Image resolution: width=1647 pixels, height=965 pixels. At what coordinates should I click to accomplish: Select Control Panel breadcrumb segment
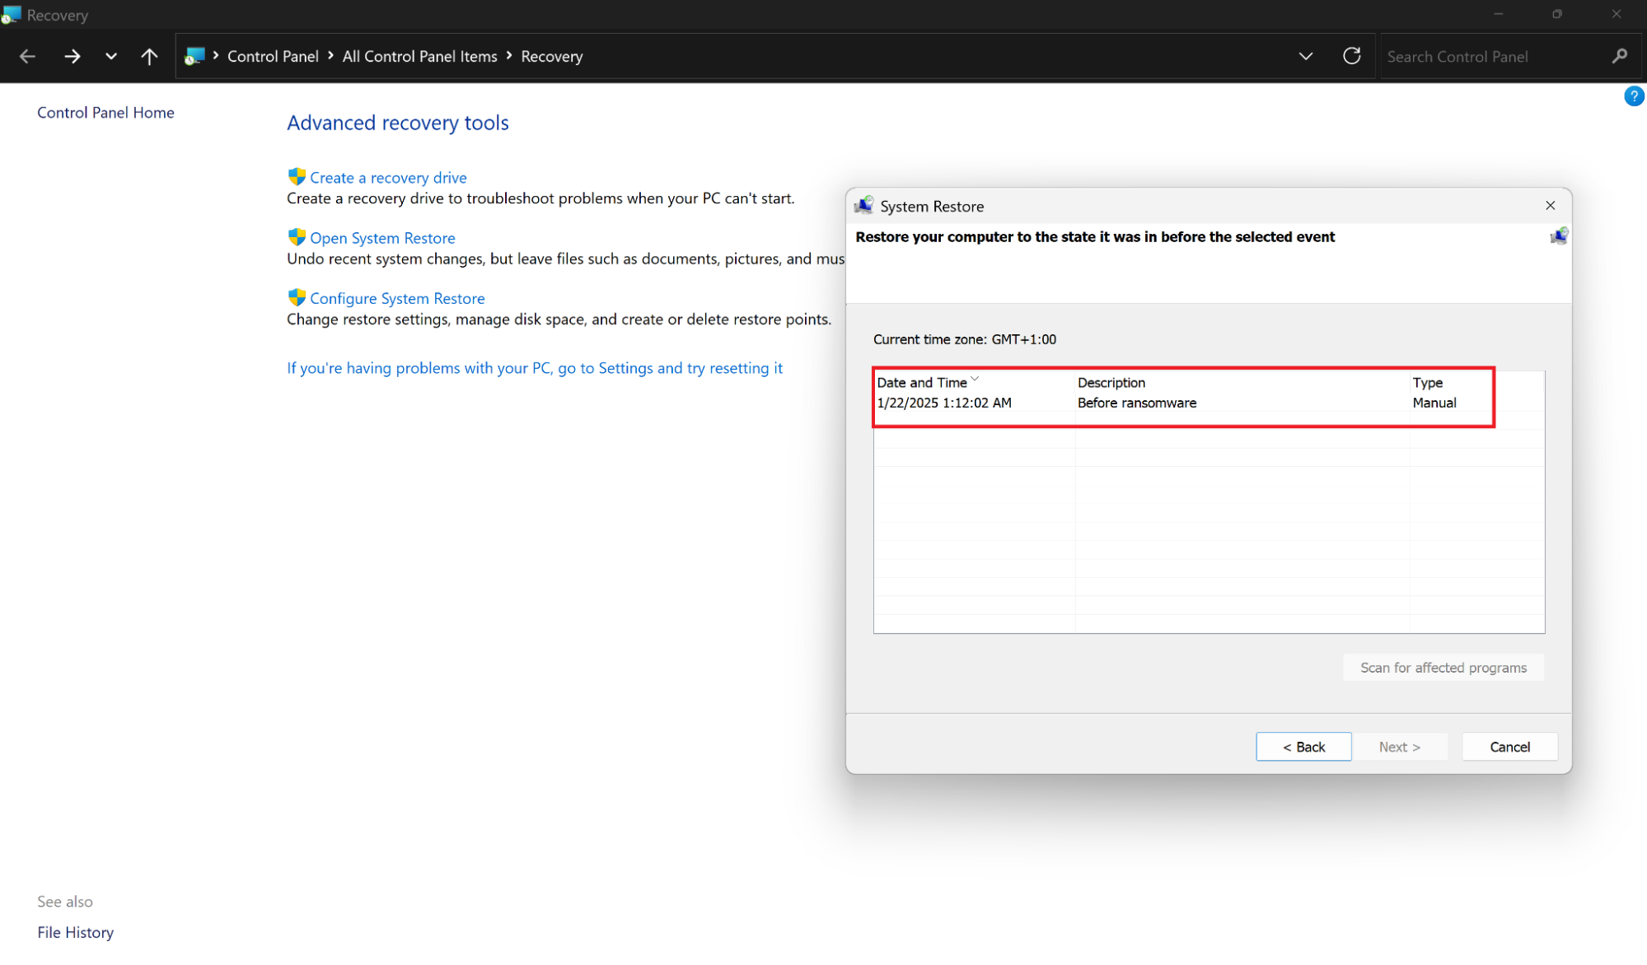pos(273,56)
